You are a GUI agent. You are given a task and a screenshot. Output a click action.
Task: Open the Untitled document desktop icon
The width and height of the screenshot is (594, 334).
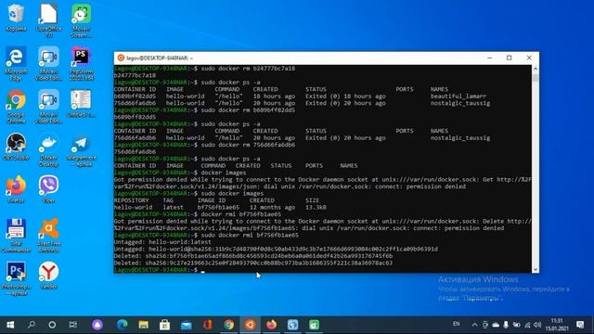coord(81,103)
